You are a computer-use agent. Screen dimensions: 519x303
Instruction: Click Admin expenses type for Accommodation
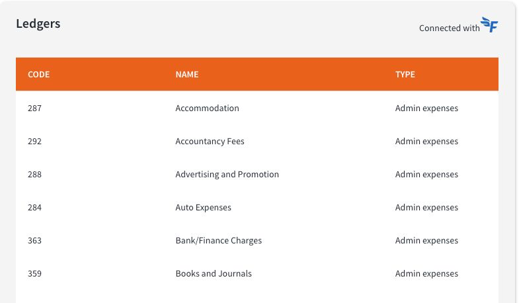tap(426, 108)
